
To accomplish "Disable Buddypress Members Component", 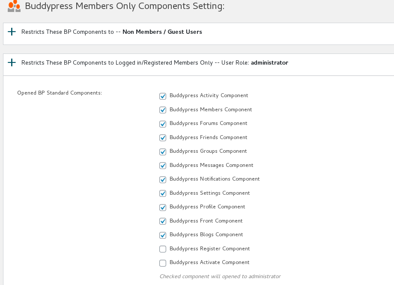I will (x=162, y=110).
